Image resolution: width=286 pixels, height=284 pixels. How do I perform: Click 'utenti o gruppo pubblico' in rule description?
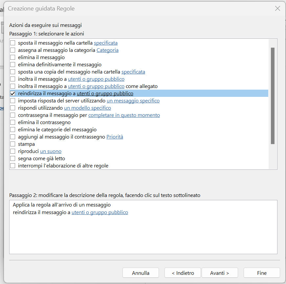100,212
